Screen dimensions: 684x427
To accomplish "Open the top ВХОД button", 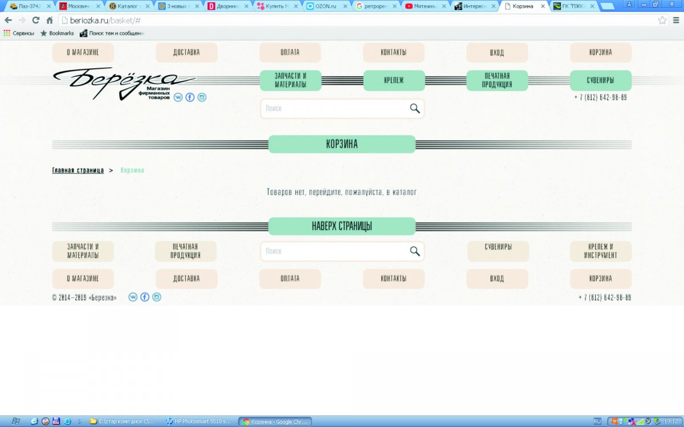I will [x=497, y=52].
